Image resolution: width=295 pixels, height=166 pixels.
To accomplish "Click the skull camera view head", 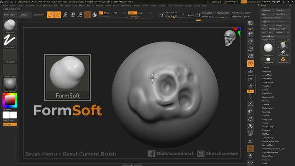I will pos(230,38).
